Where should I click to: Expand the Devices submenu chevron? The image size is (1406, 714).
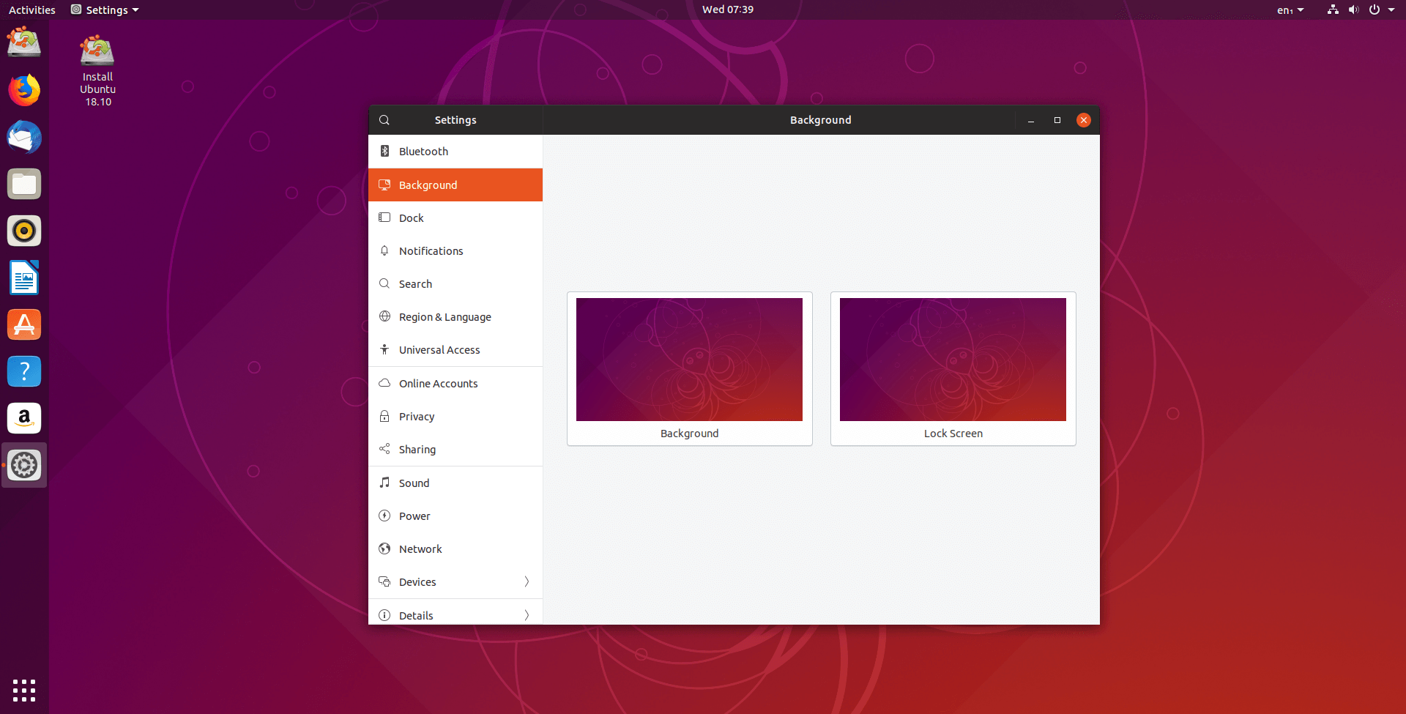tap(527, 581)
